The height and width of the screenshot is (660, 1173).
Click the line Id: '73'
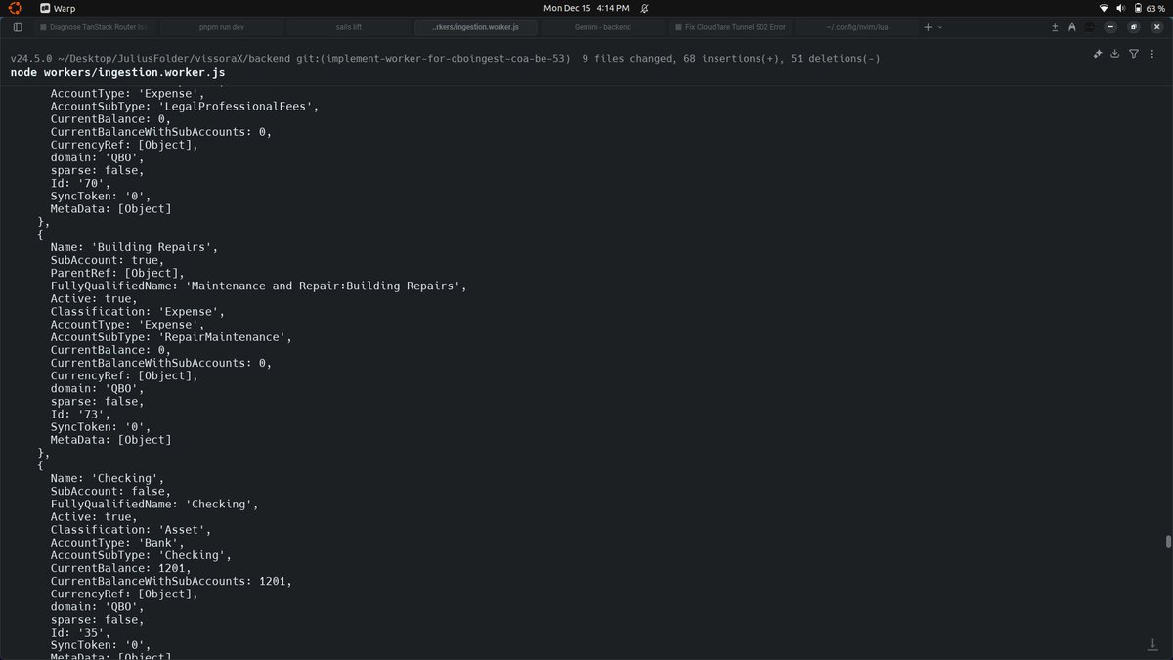(80, 415)
